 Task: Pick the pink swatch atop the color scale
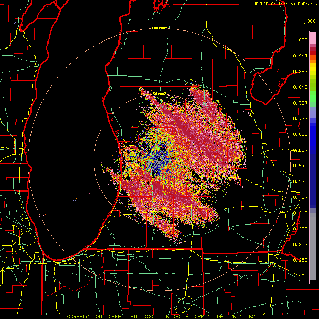[313, 38]
